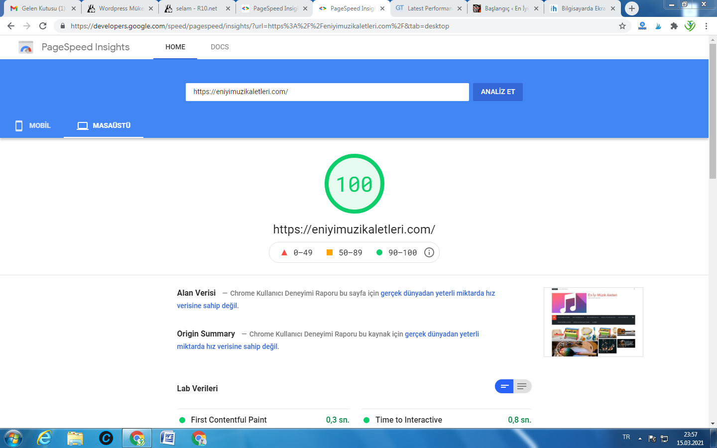
Task: Close the Wordpress Müke tab
Action: pos(151,8)
